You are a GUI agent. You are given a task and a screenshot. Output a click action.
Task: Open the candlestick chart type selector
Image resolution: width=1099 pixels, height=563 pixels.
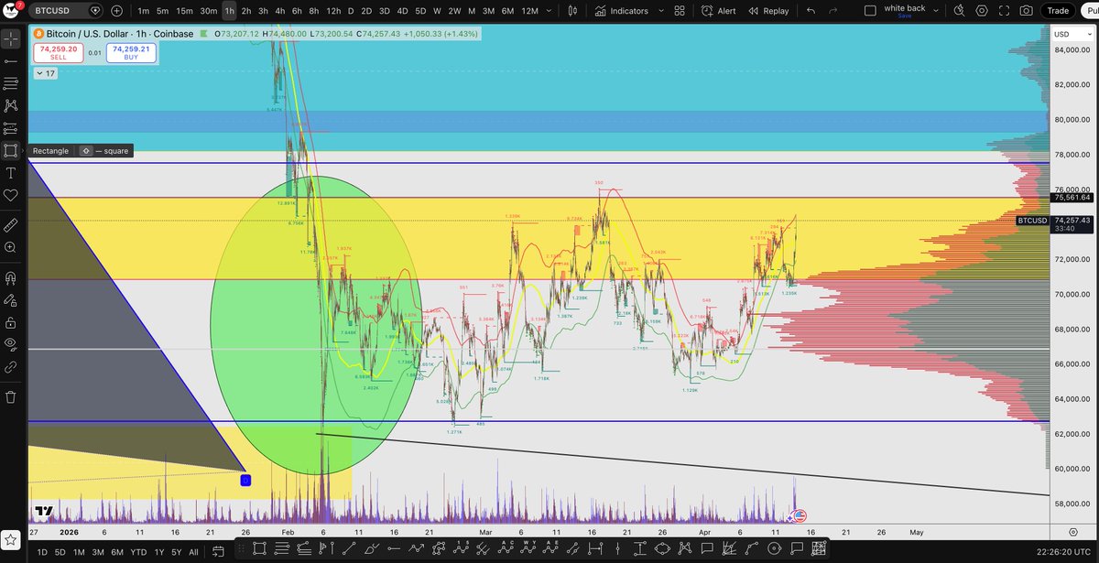[x=572, y=11]
